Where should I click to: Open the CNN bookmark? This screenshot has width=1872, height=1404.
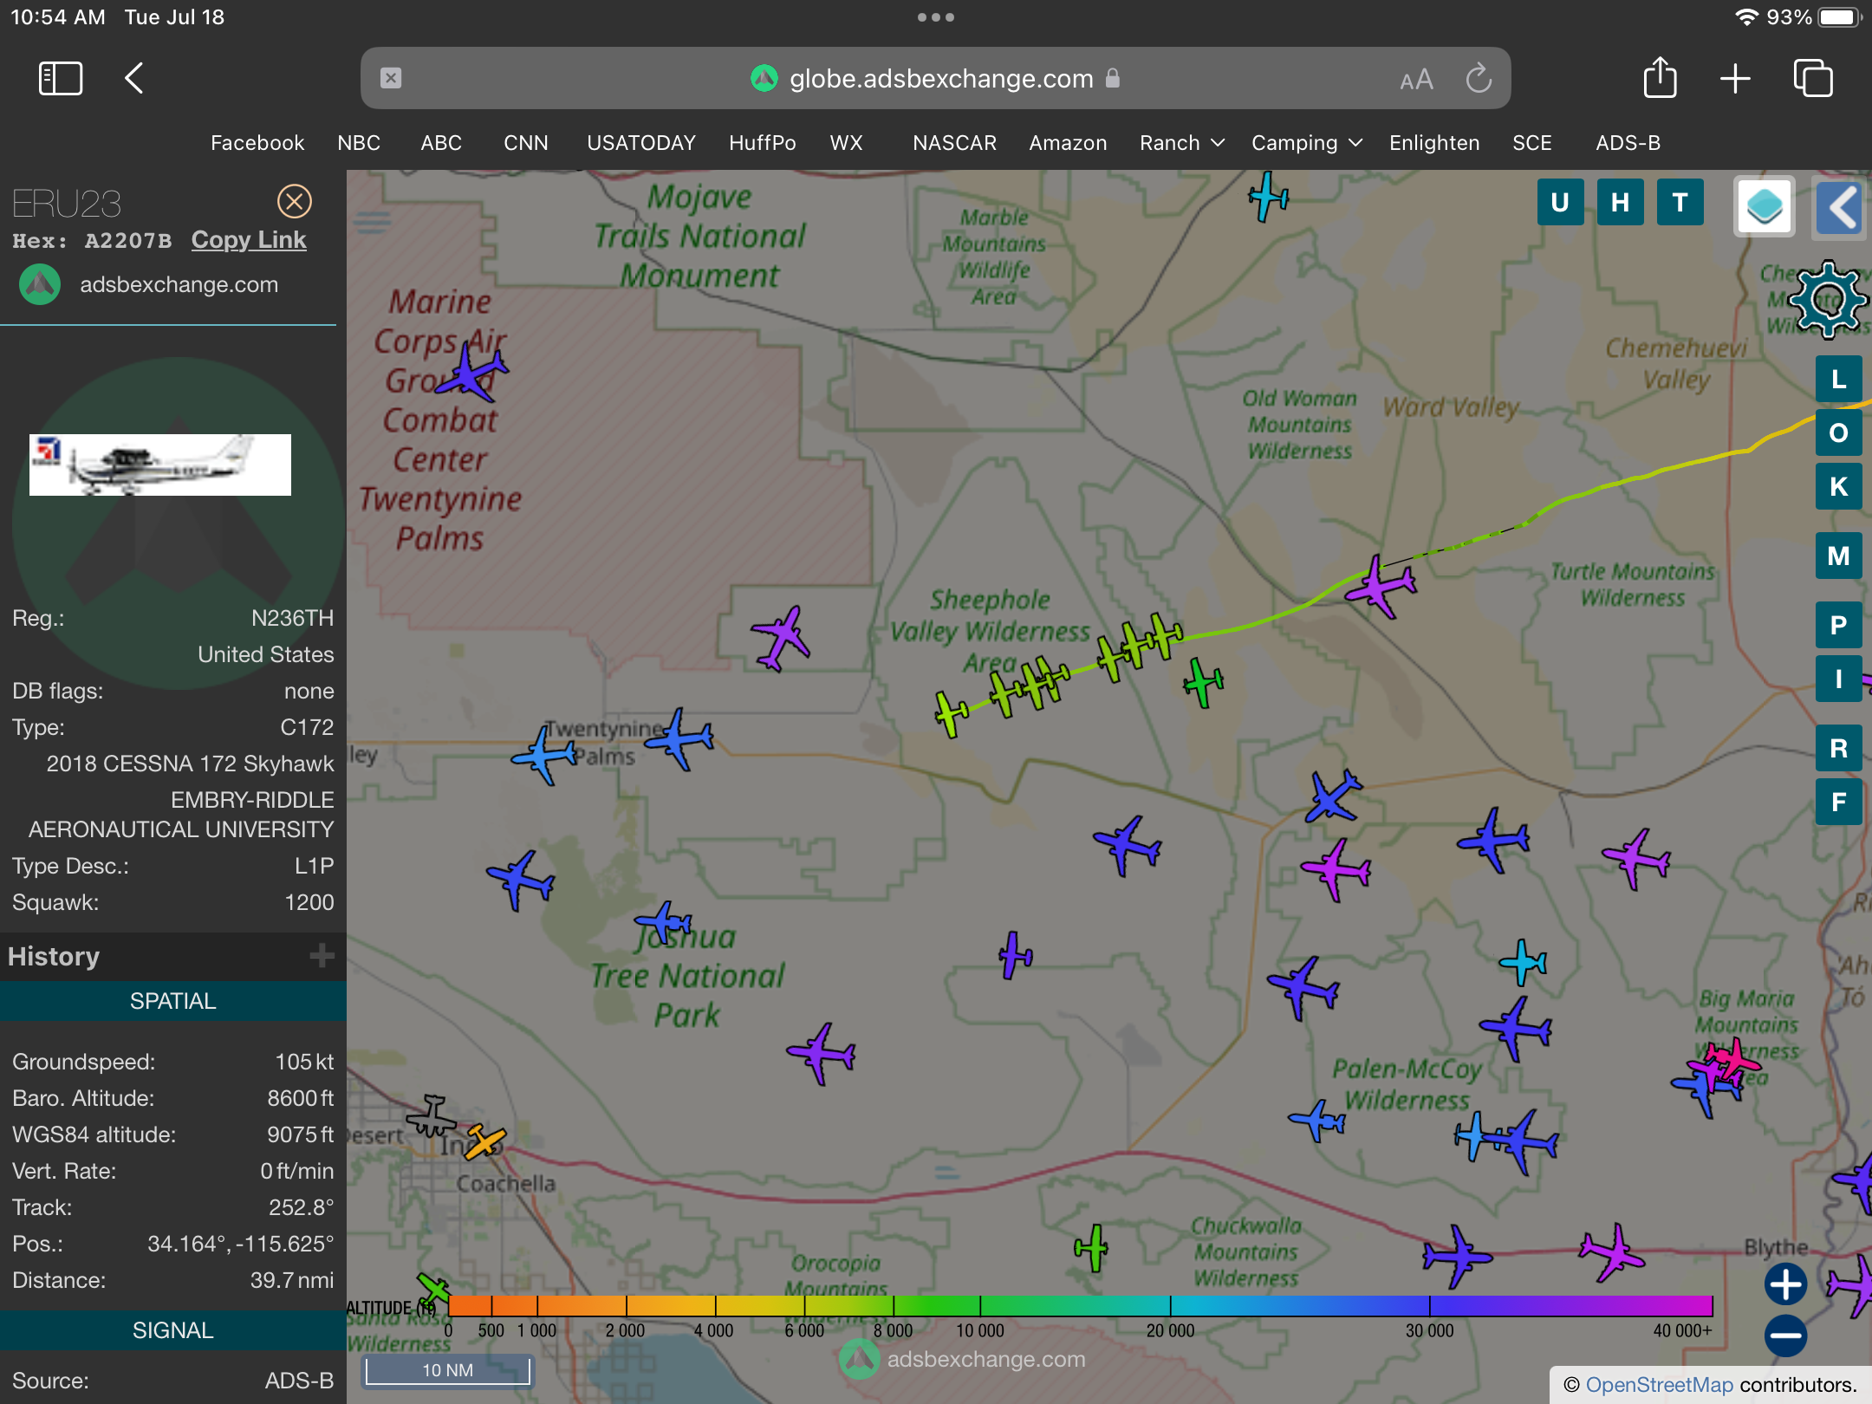pyautogui.click(x=526, y=143)
